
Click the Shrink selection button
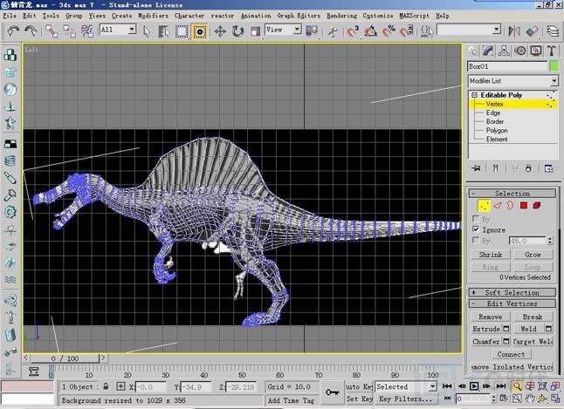491,255
